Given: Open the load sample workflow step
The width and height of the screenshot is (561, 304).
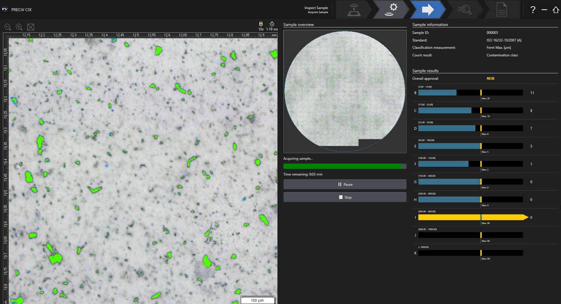Looking at the screenshot, I should click(353, 10).
